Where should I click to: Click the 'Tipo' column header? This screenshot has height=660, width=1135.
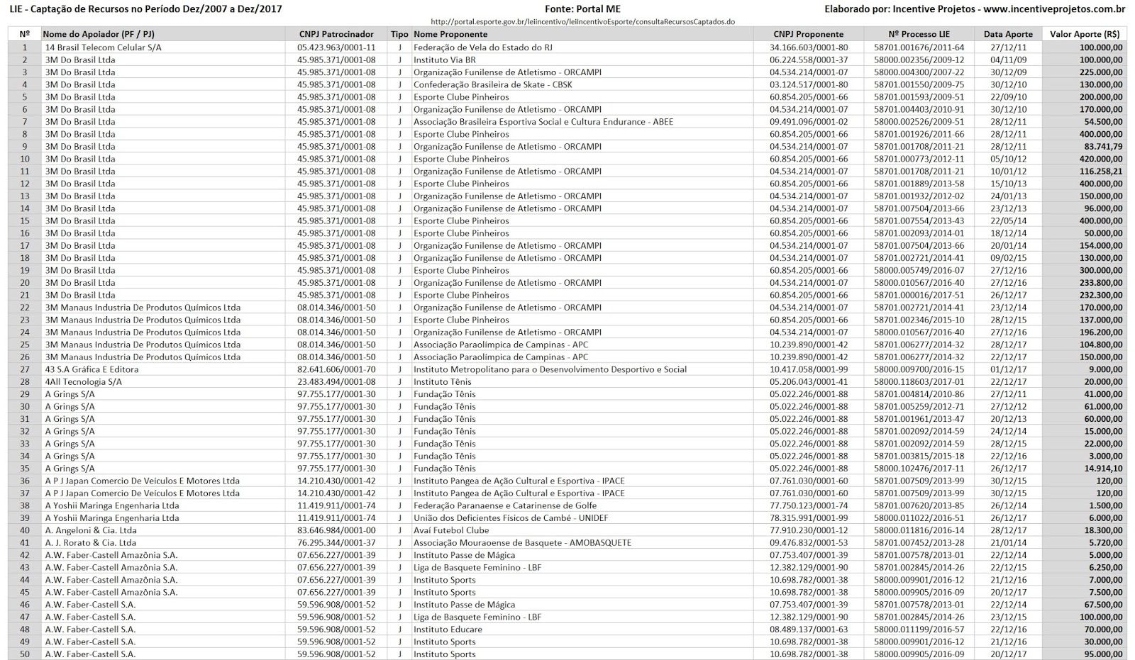(x=399, y=34)
